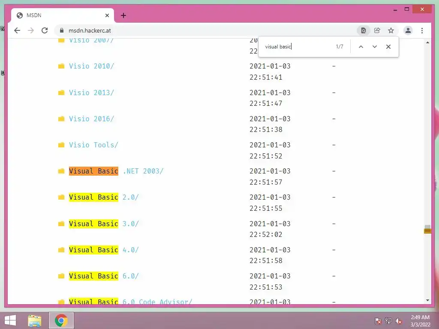439x329 pixels.
Task: Jump to previous find result
Action: (x=361, y=47)
